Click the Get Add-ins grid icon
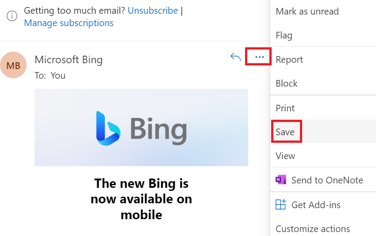 [281, 204]
